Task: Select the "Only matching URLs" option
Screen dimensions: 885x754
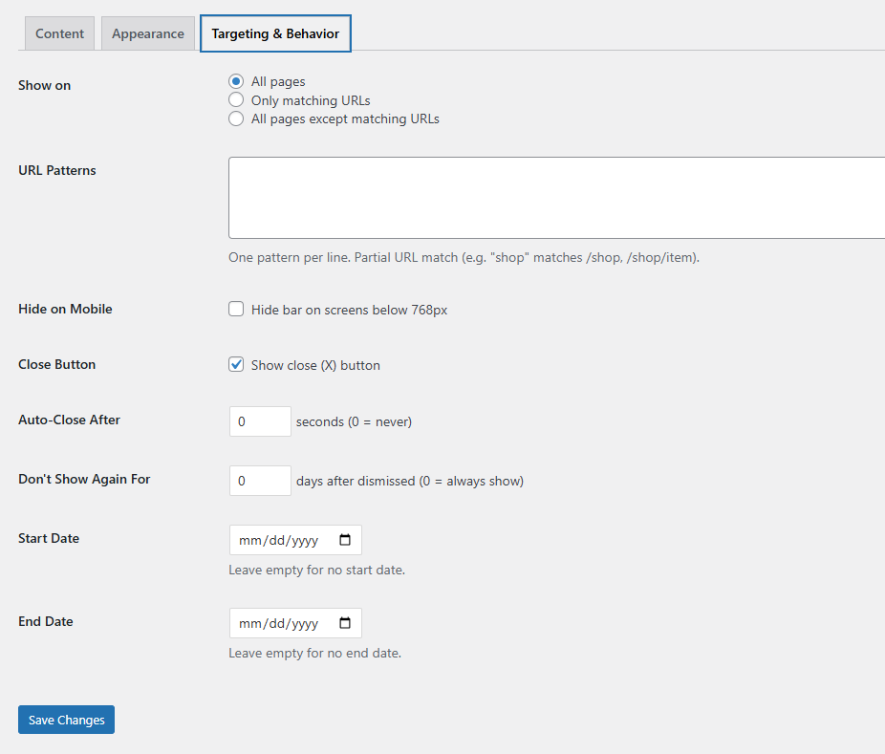Action: tap(236, 99)
